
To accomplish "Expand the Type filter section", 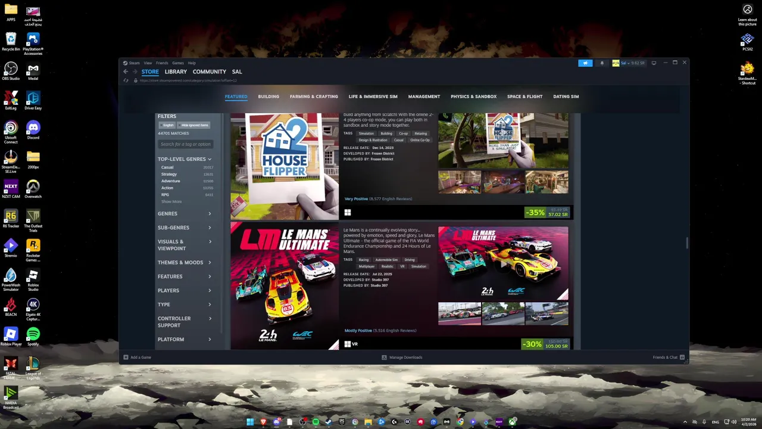I will (185, 304).
